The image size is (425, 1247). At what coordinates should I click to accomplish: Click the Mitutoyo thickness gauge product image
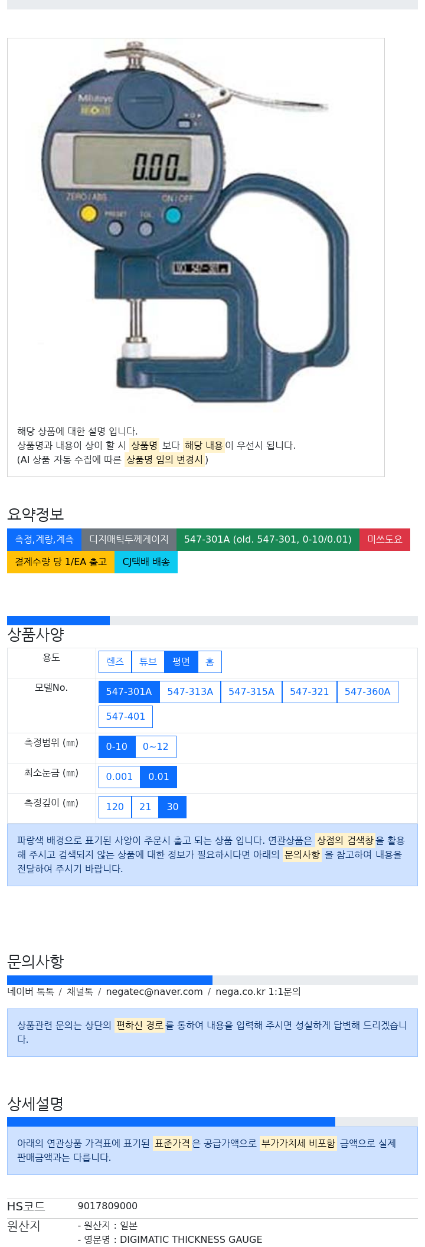196,224
